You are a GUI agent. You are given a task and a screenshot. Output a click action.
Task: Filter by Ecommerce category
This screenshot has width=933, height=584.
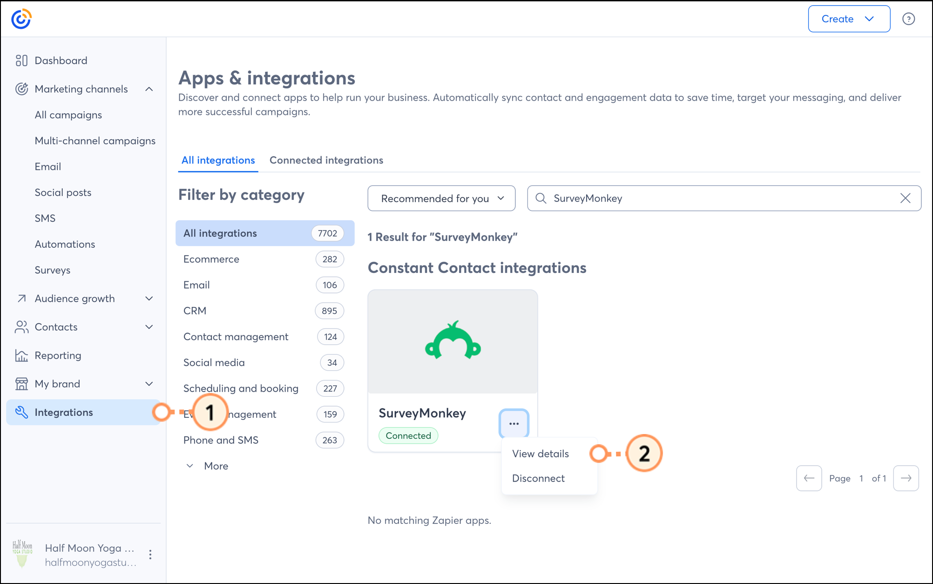click(x=264, y=259)
